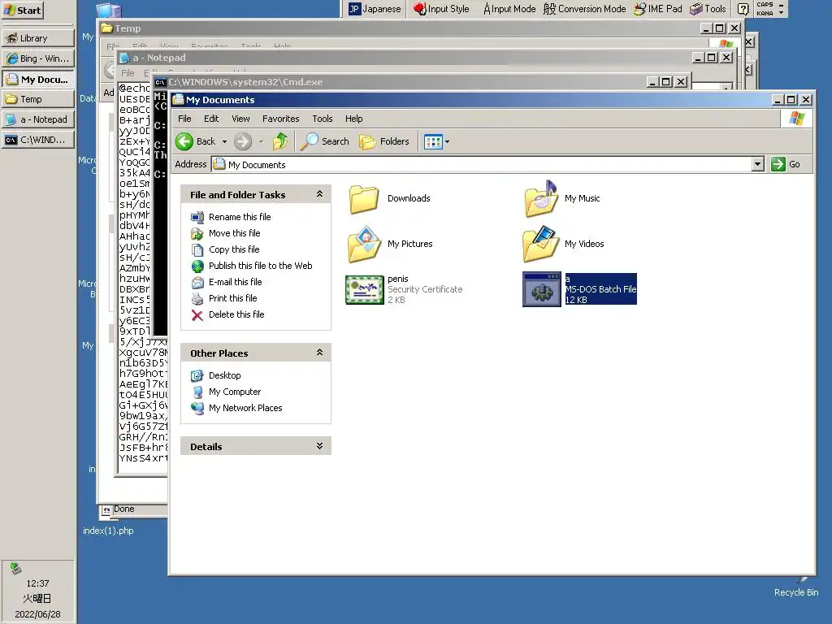The height and width of the screenshot is (624, 832).
Task: Switch to a - Notepad taskbar button
Action: [38, 119]
